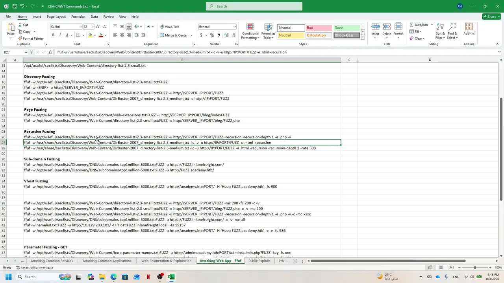Click the Save icon in title bar
The width and height of the screenshot is (504, 283).
point(14,6)
